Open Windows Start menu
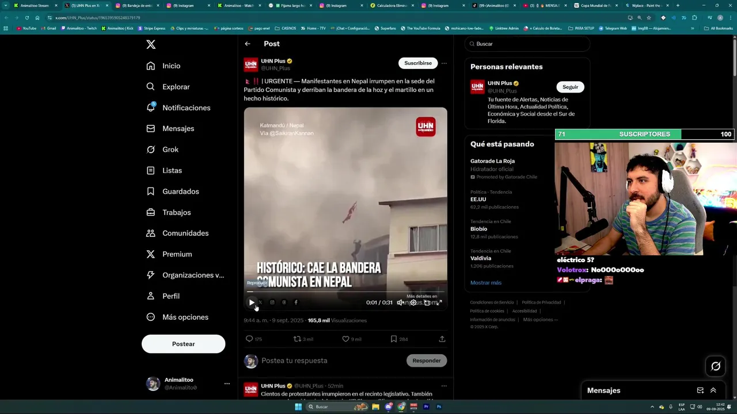The width and height of the screenshot is (737, 414). tap(298, 407)
